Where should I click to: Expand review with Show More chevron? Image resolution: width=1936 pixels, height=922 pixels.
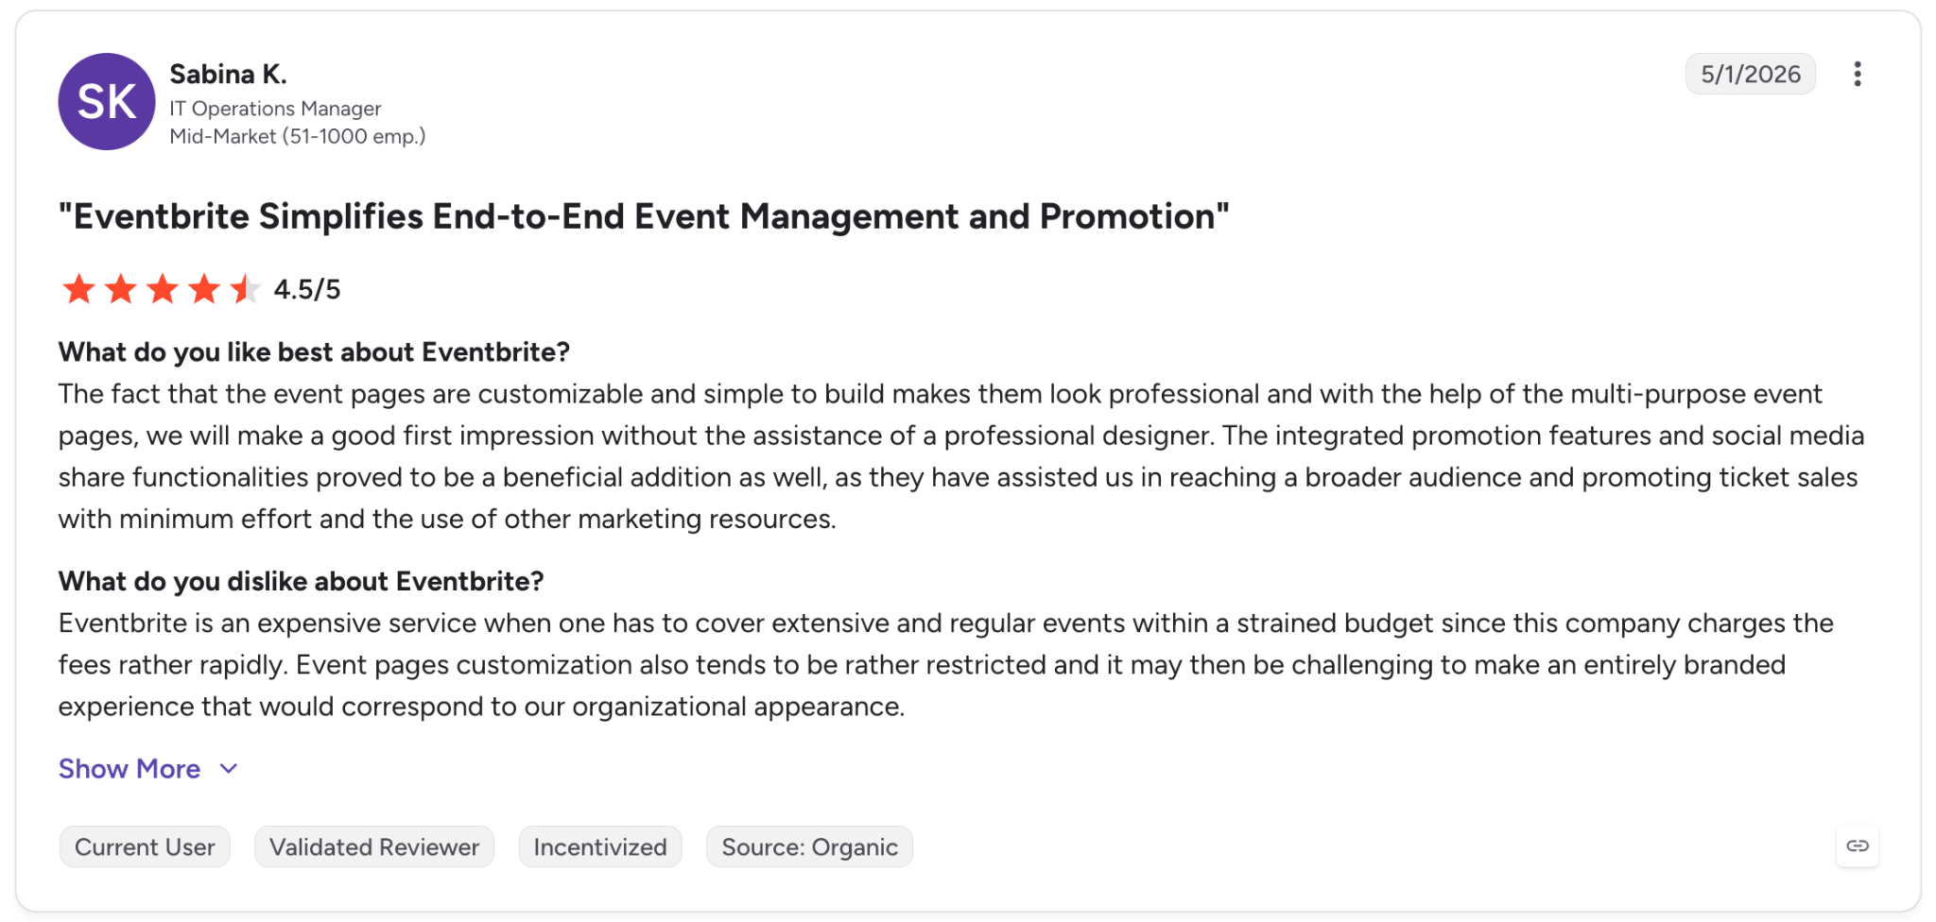pyautogui.click(x=228, y=769)
